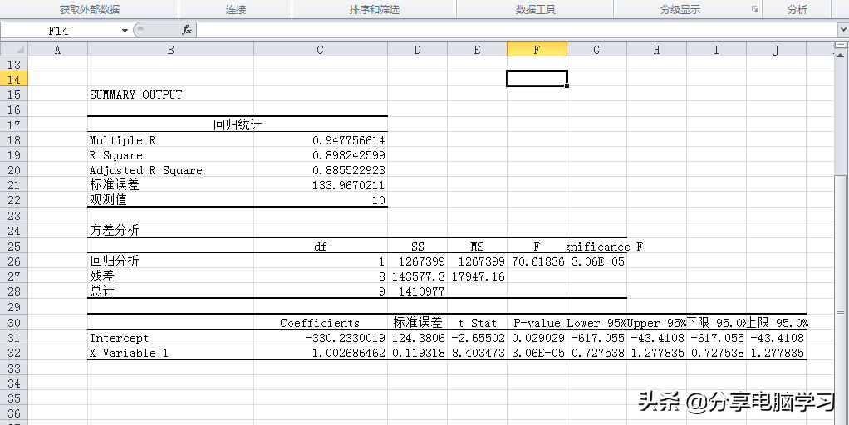Screen dimensions: 849x425
Task: Select the R Square label cell
Action: pyautogui.click(x=170, y=155)
